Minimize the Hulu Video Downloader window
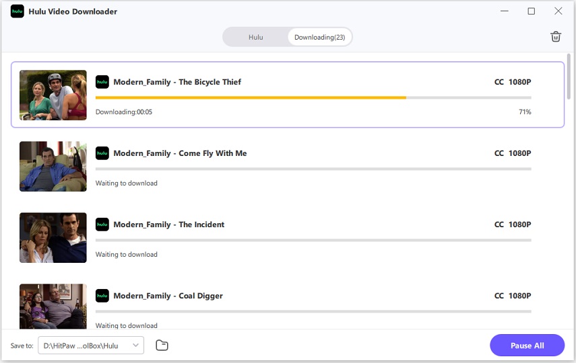 coord(505,11)
